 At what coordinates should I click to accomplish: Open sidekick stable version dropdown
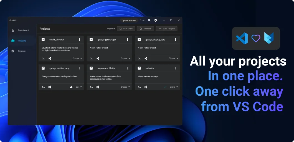pyautogui.click(x=174, y=87)
